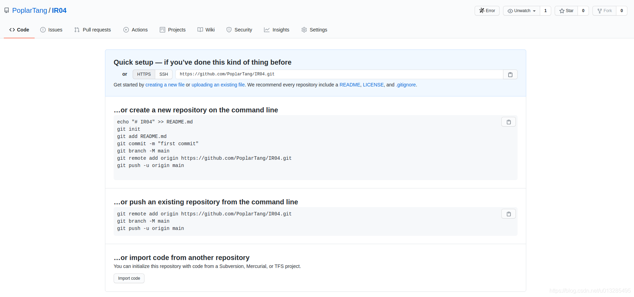Click the 'git commit -m "first commit"' line
Image resolution: width=634 pixels, height=297 pixels.
158,143
